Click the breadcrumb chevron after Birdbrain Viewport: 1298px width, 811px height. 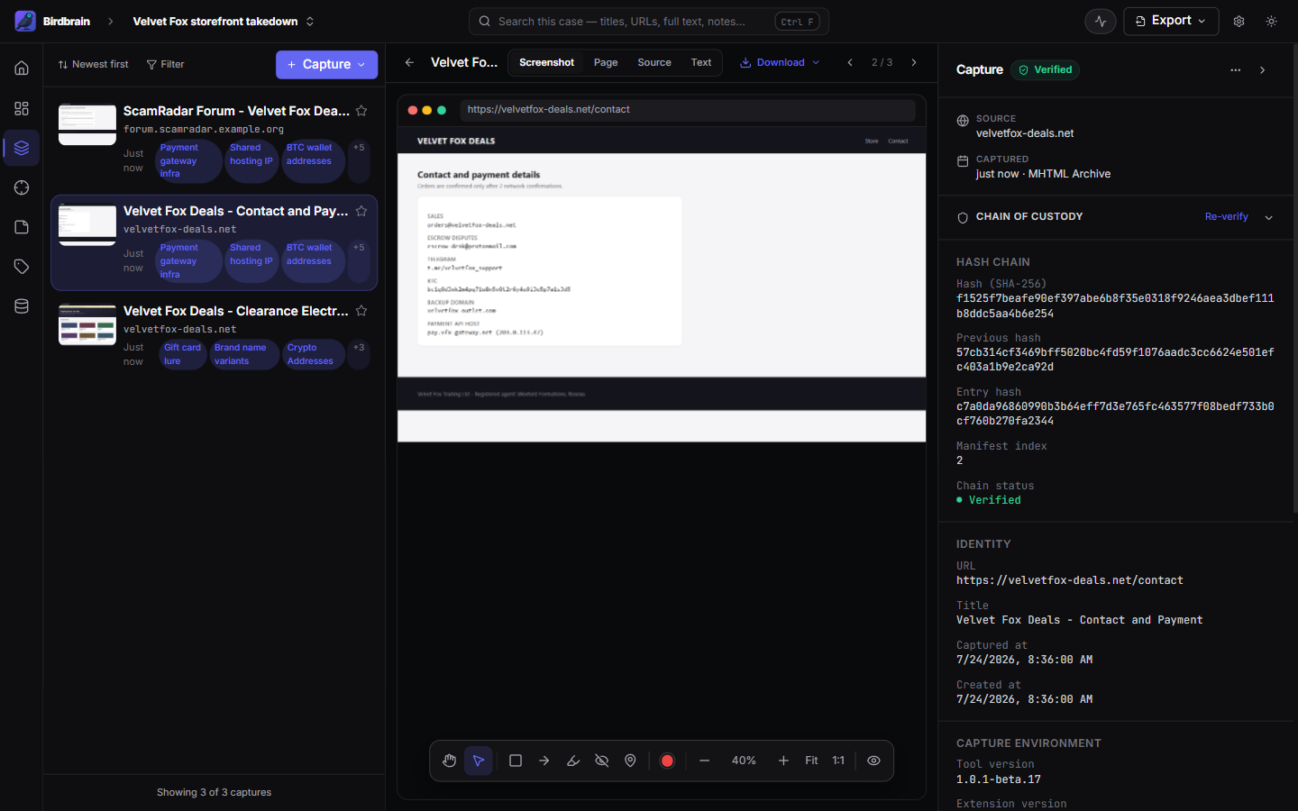coord(111,21)
